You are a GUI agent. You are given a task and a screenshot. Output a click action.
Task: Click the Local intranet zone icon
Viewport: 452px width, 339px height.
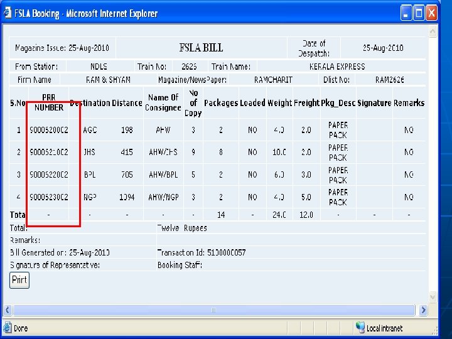coord(360,328)
